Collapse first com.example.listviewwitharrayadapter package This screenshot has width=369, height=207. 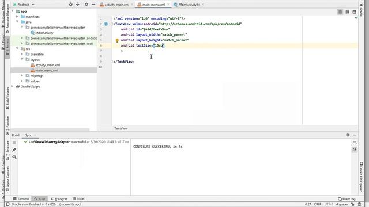click(22, 28)
